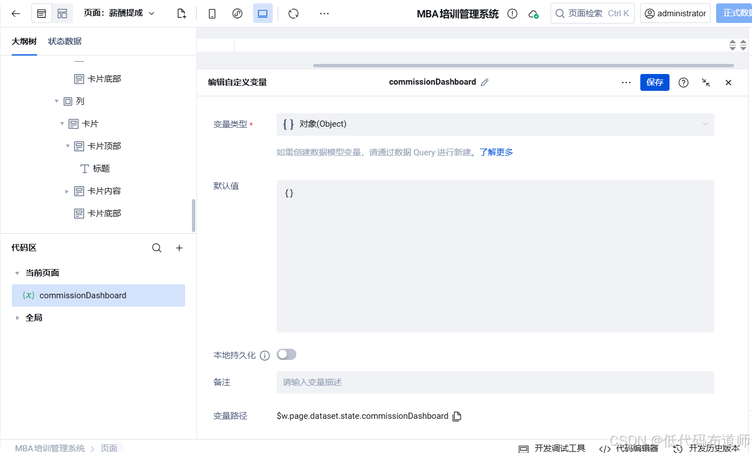Click the cloud sync status icon
The height and width of the screenshot is (453, 752).
[x=533, y=14]
